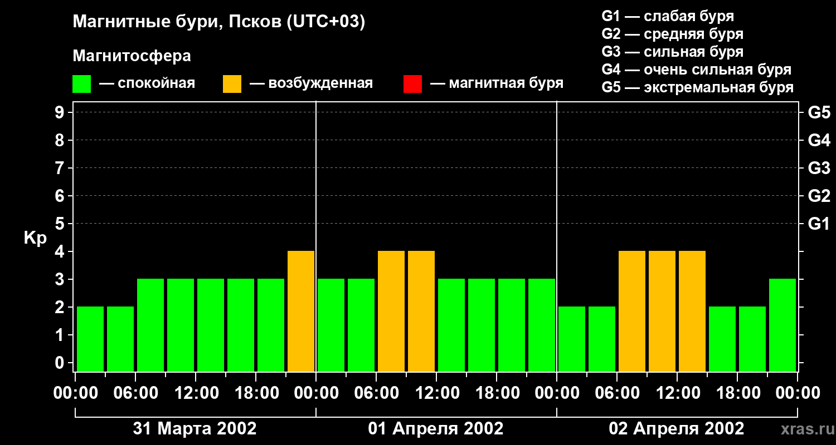Click the "01 Апреля 2002" date label
This screenshot has width=836, height=445.
pyautogui.click(x=436, y=428)
